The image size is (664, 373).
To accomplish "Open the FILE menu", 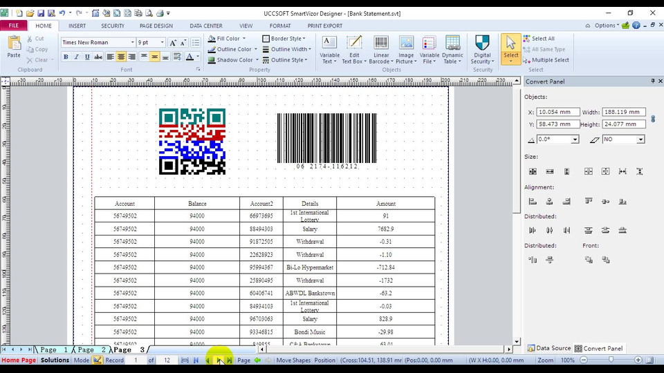I will click(x=14, y=26).
